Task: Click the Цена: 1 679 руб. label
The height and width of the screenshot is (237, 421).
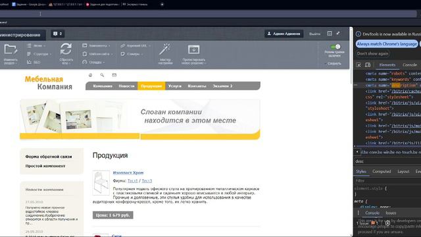Action: [112, 215]
